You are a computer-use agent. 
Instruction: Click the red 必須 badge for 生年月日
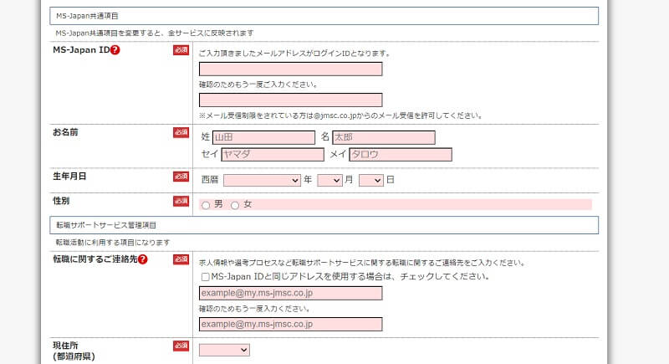pos(181,176)
